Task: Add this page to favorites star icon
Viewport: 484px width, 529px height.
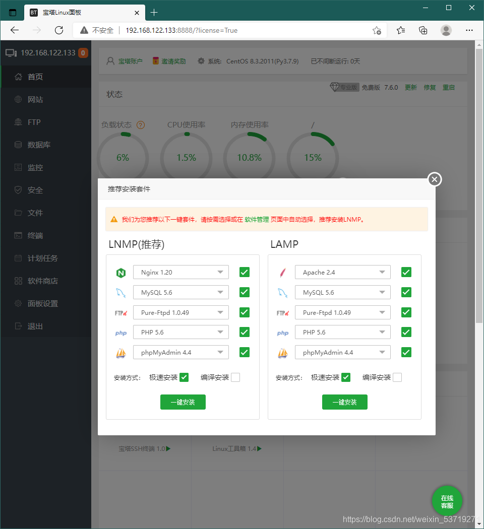Action: point(377,31)
